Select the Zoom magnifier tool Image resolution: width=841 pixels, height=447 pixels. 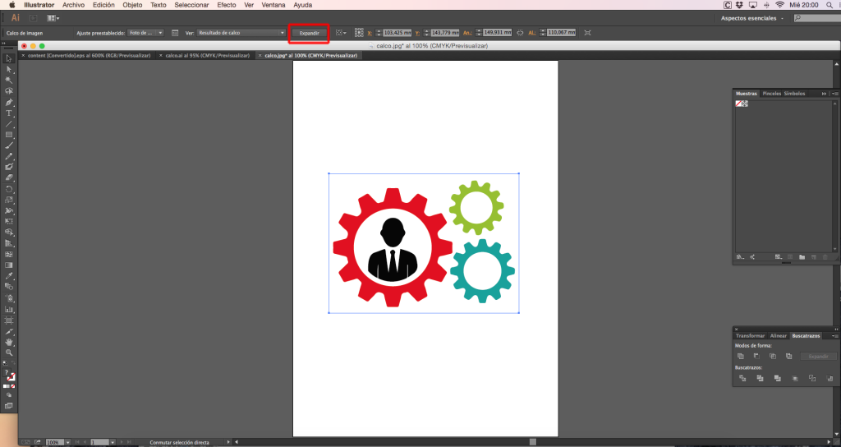[x=9, y=352]
